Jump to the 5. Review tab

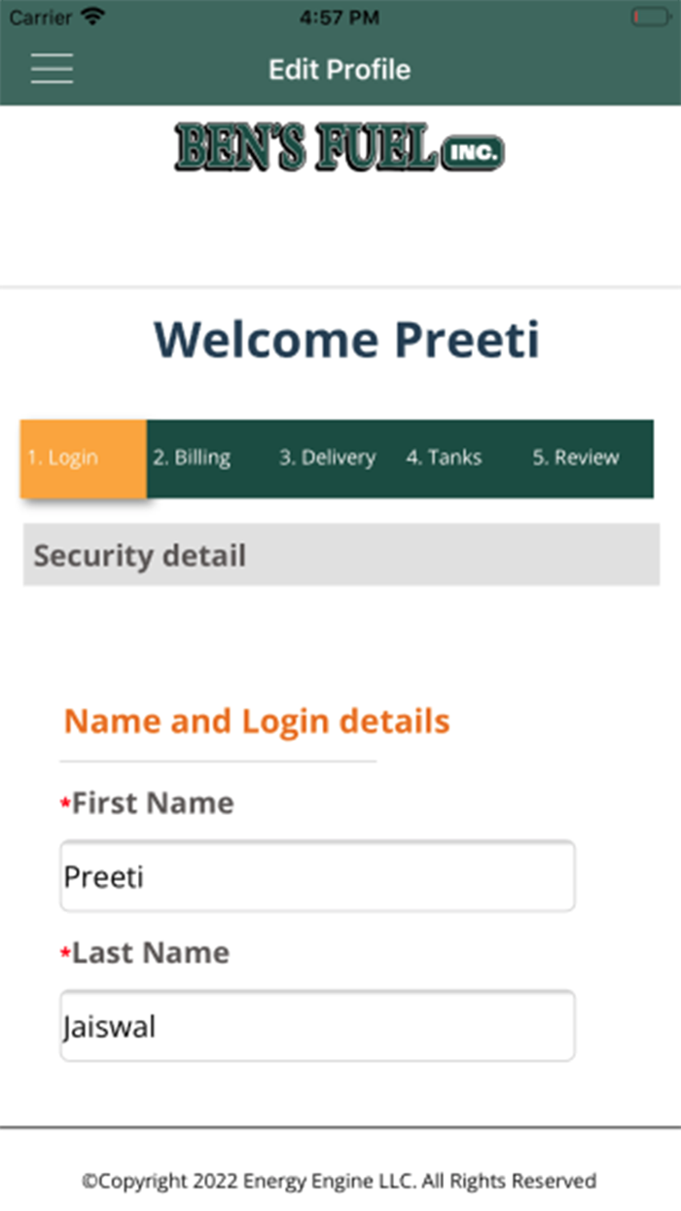[575, 458]
